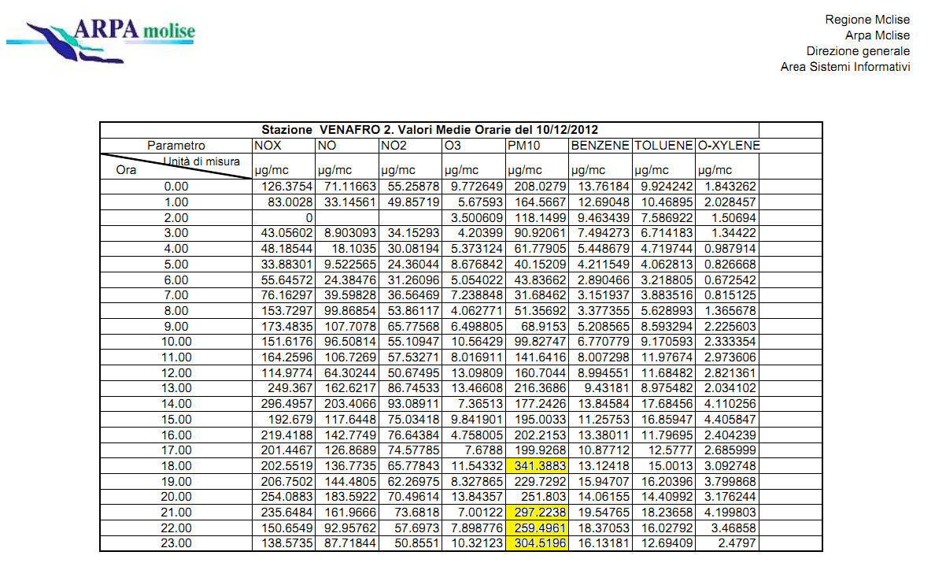Screen dimensions: 946x585
Task: Click the hour cell '23.00'
Action: coord(176,544)
